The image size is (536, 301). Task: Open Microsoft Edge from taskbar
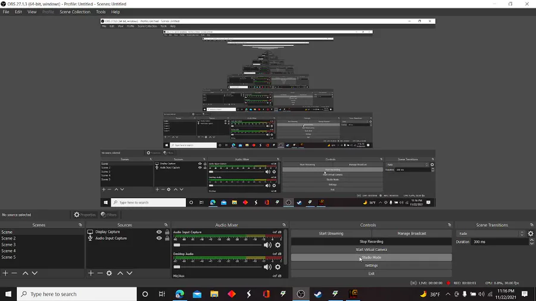point(179,294)
